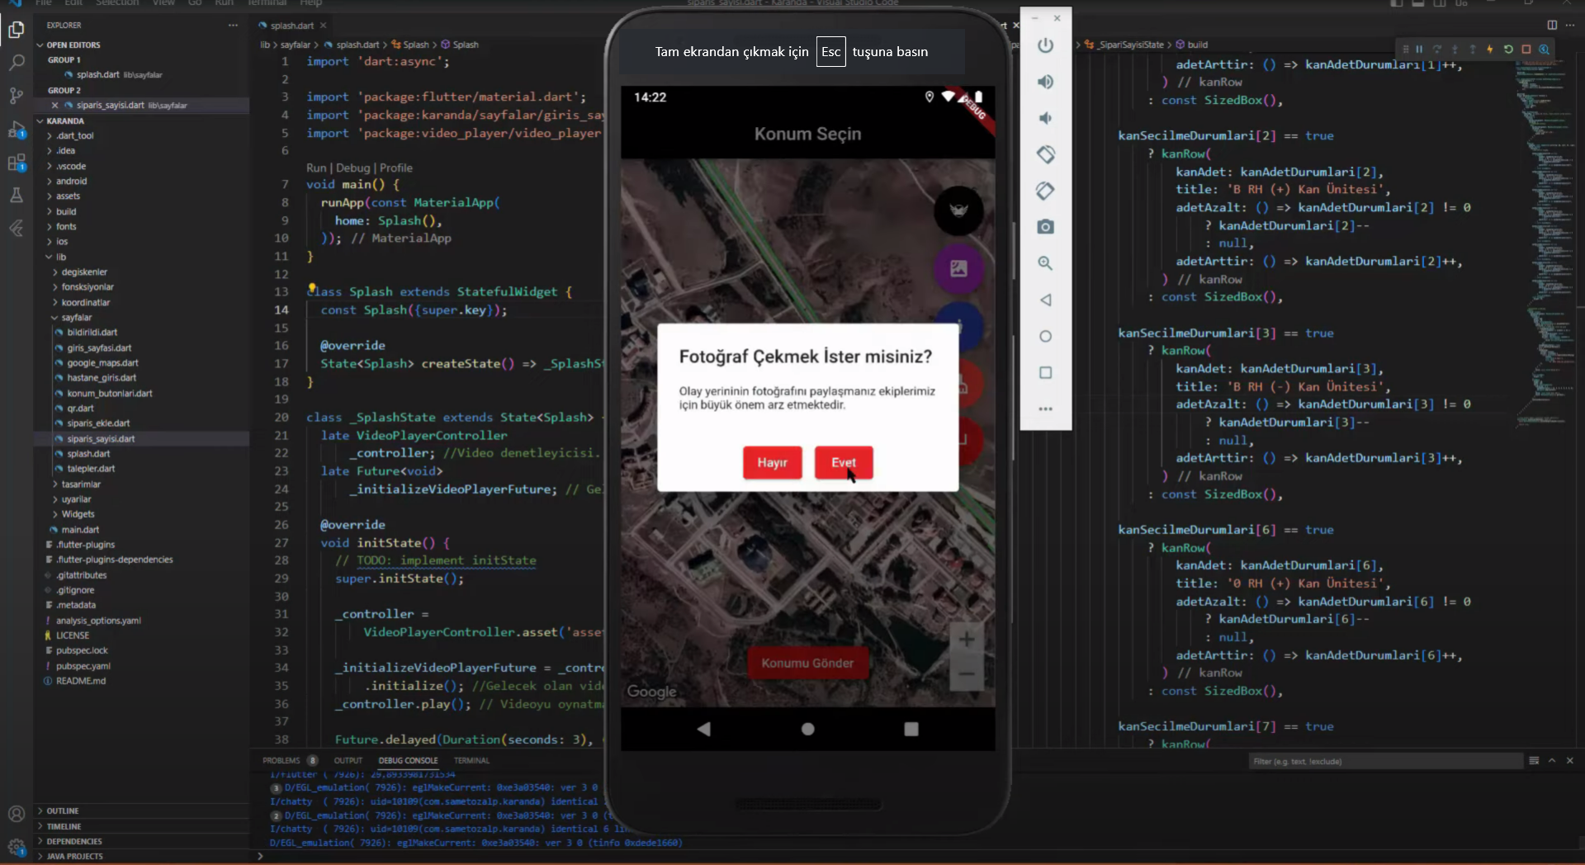Screen dimensions: 1585x865
Task: Open the Extensions view in activity bar
Action: pyautogui.click(x=17, y=163)
